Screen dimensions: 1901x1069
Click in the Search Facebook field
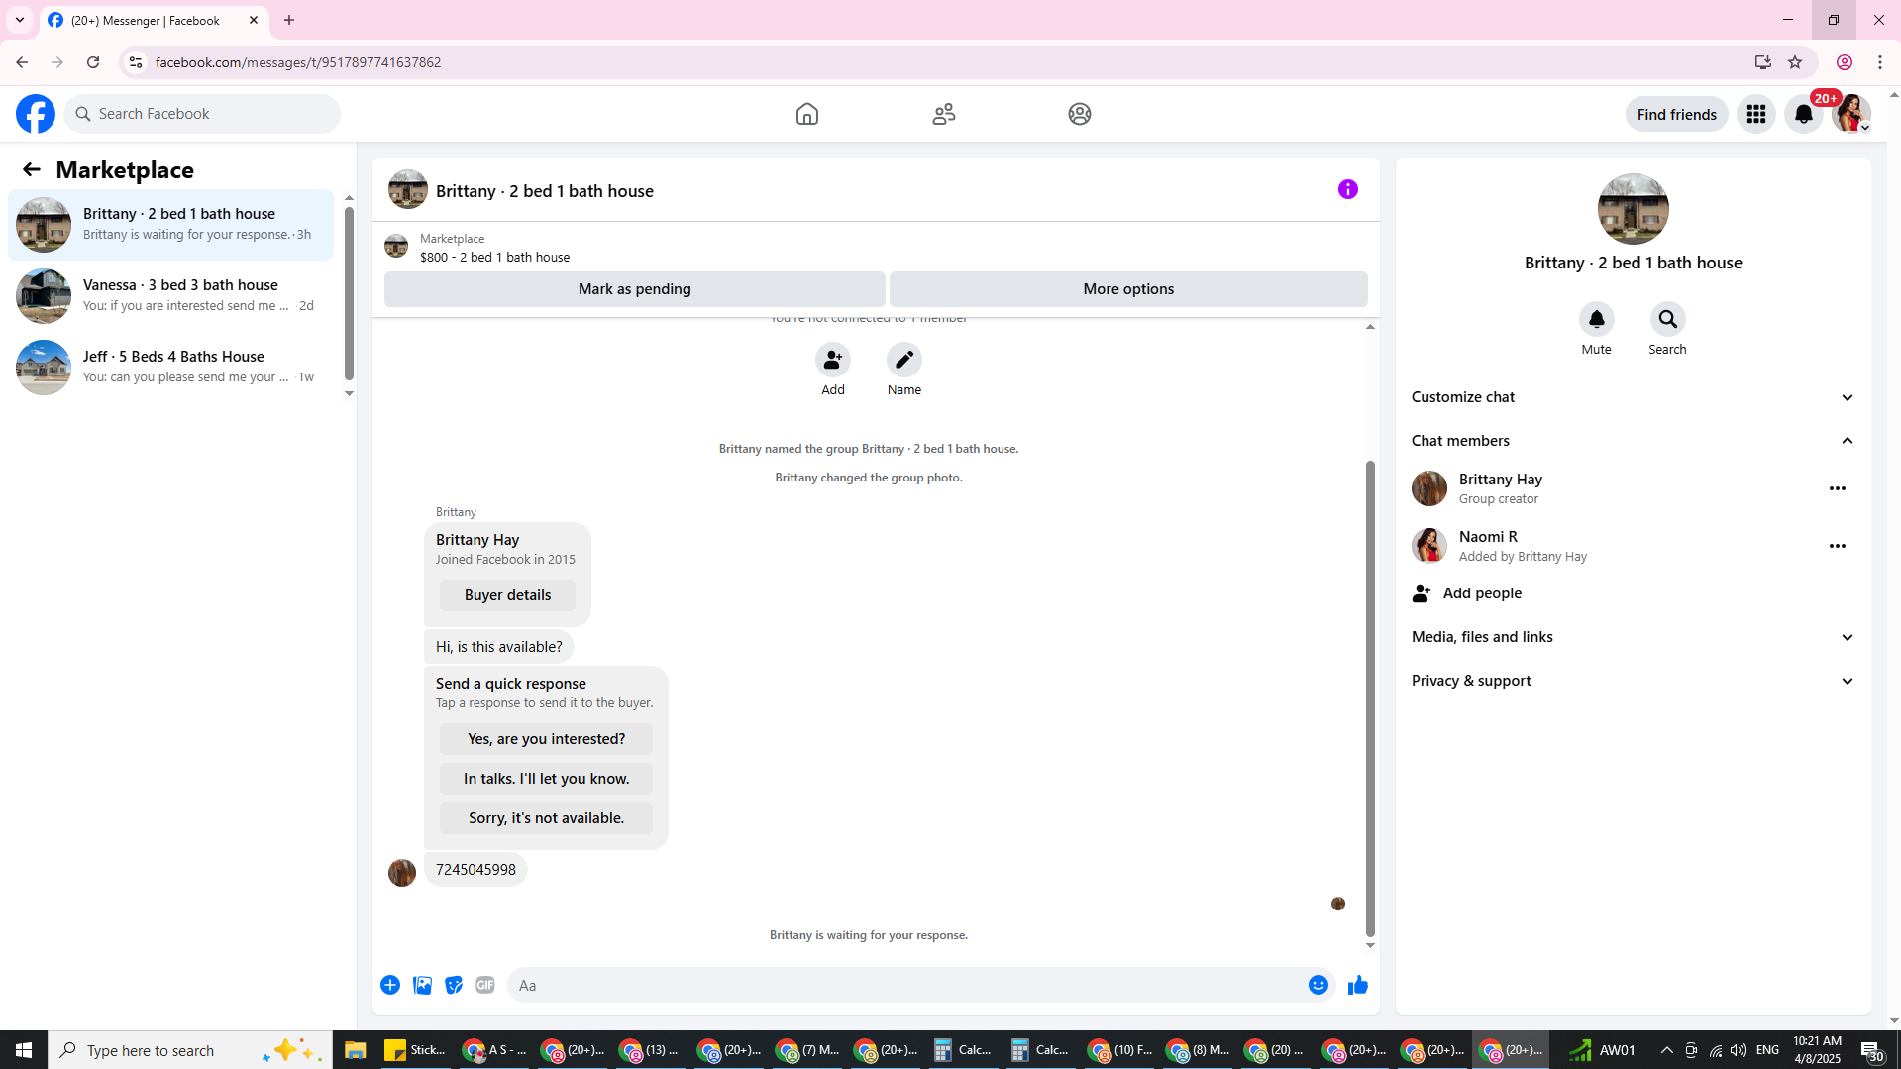coord(202,114)
